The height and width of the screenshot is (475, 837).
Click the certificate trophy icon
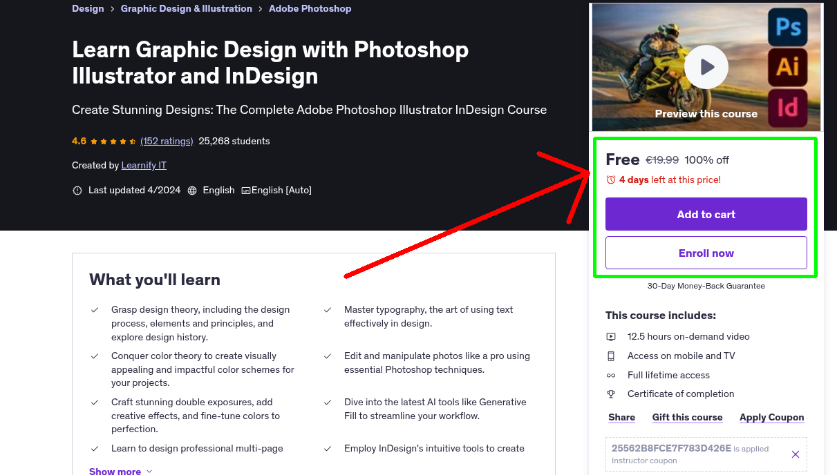[611, 394]
